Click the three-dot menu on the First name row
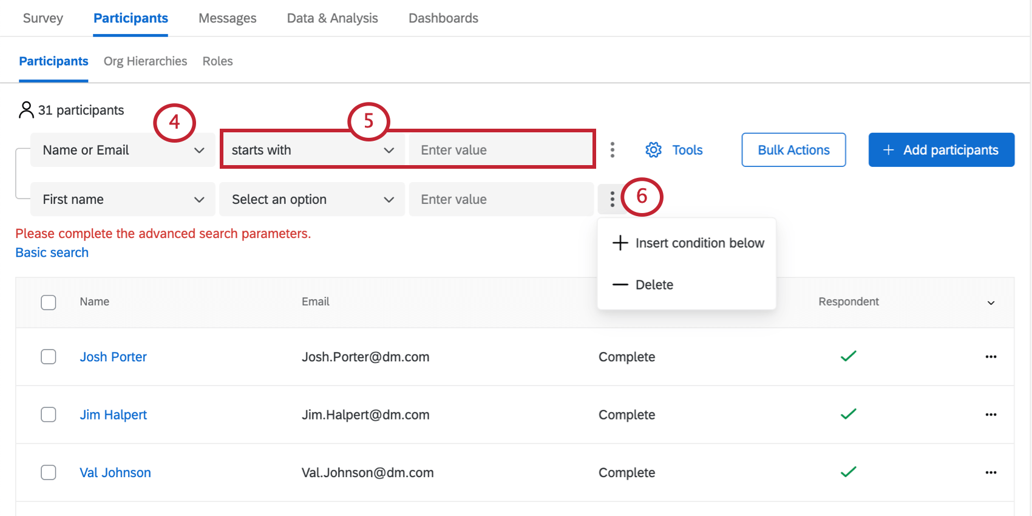 click(x=613, y=199)
